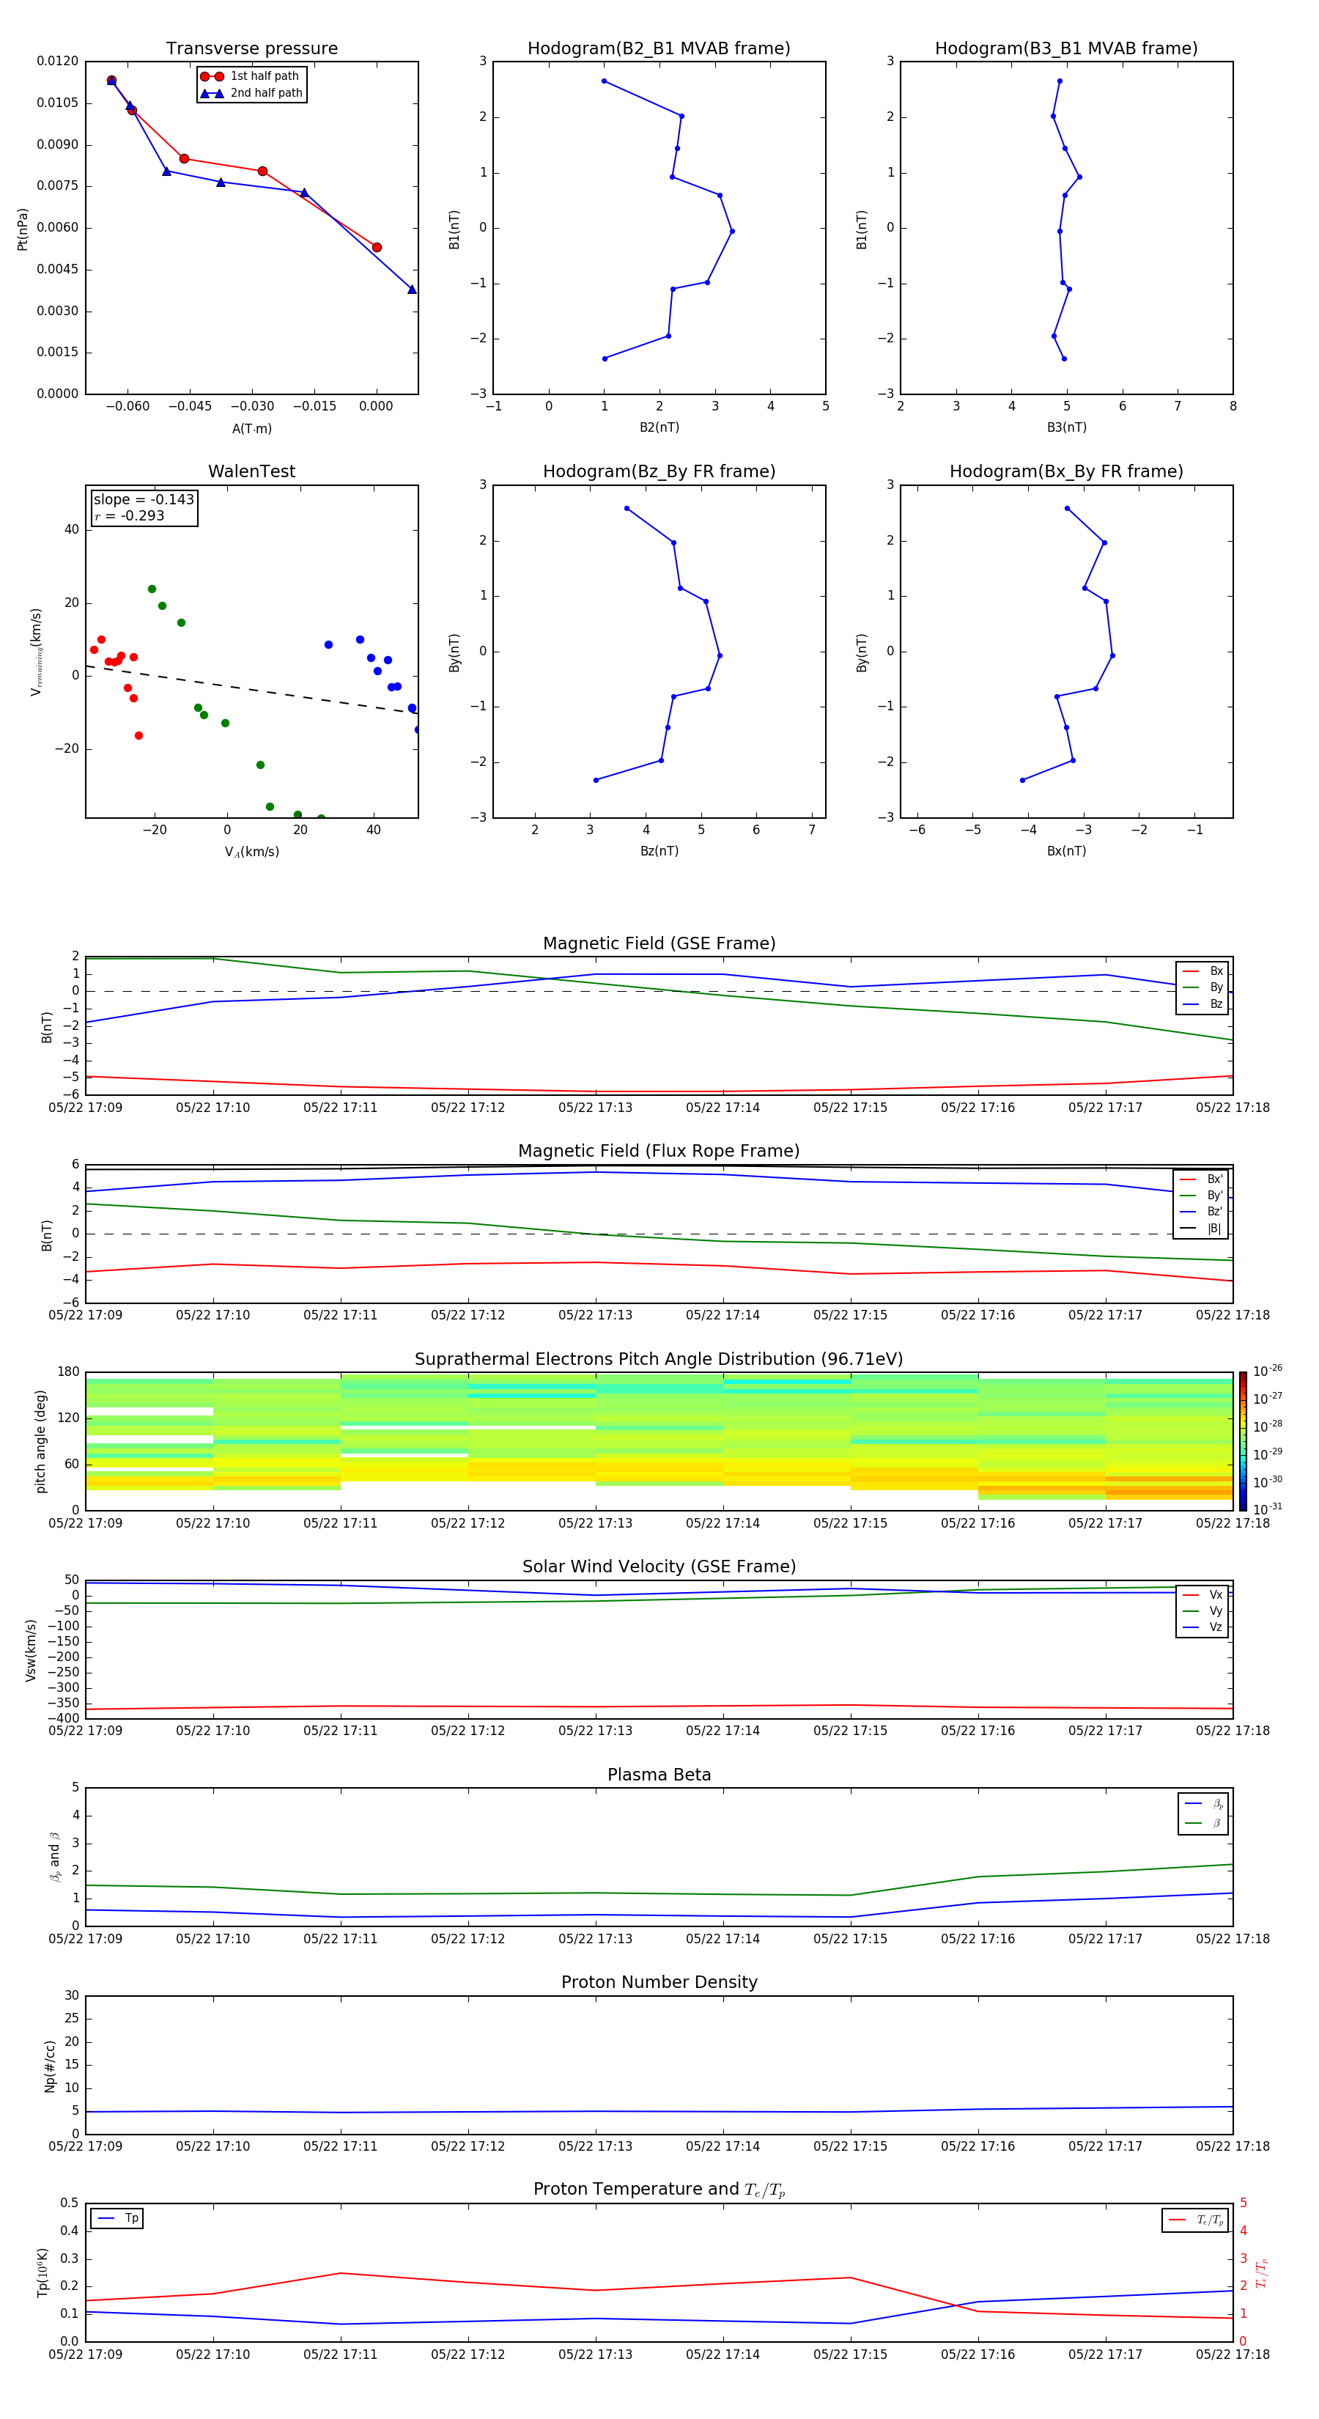This screenshot has height=2419, width=1319.
Task: Click the 'Bz(nT)' hodogram x-axis label
Action: pyautogui.click(x=659, y=851)
